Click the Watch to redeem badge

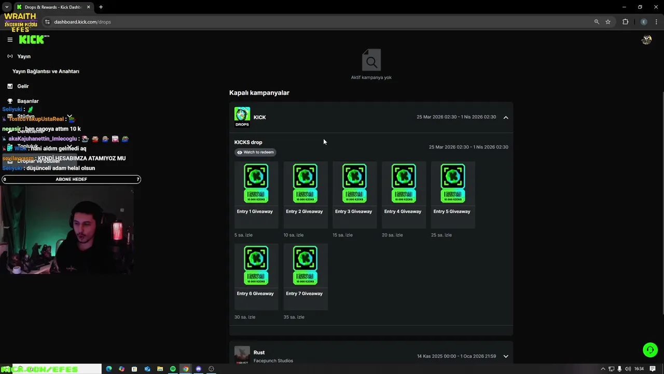point(255,152)
